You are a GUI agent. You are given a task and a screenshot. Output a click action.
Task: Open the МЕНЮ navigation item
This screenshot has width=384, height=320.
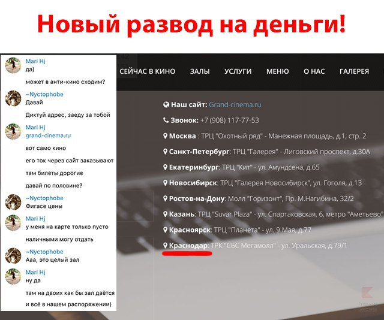click(277, 71)
